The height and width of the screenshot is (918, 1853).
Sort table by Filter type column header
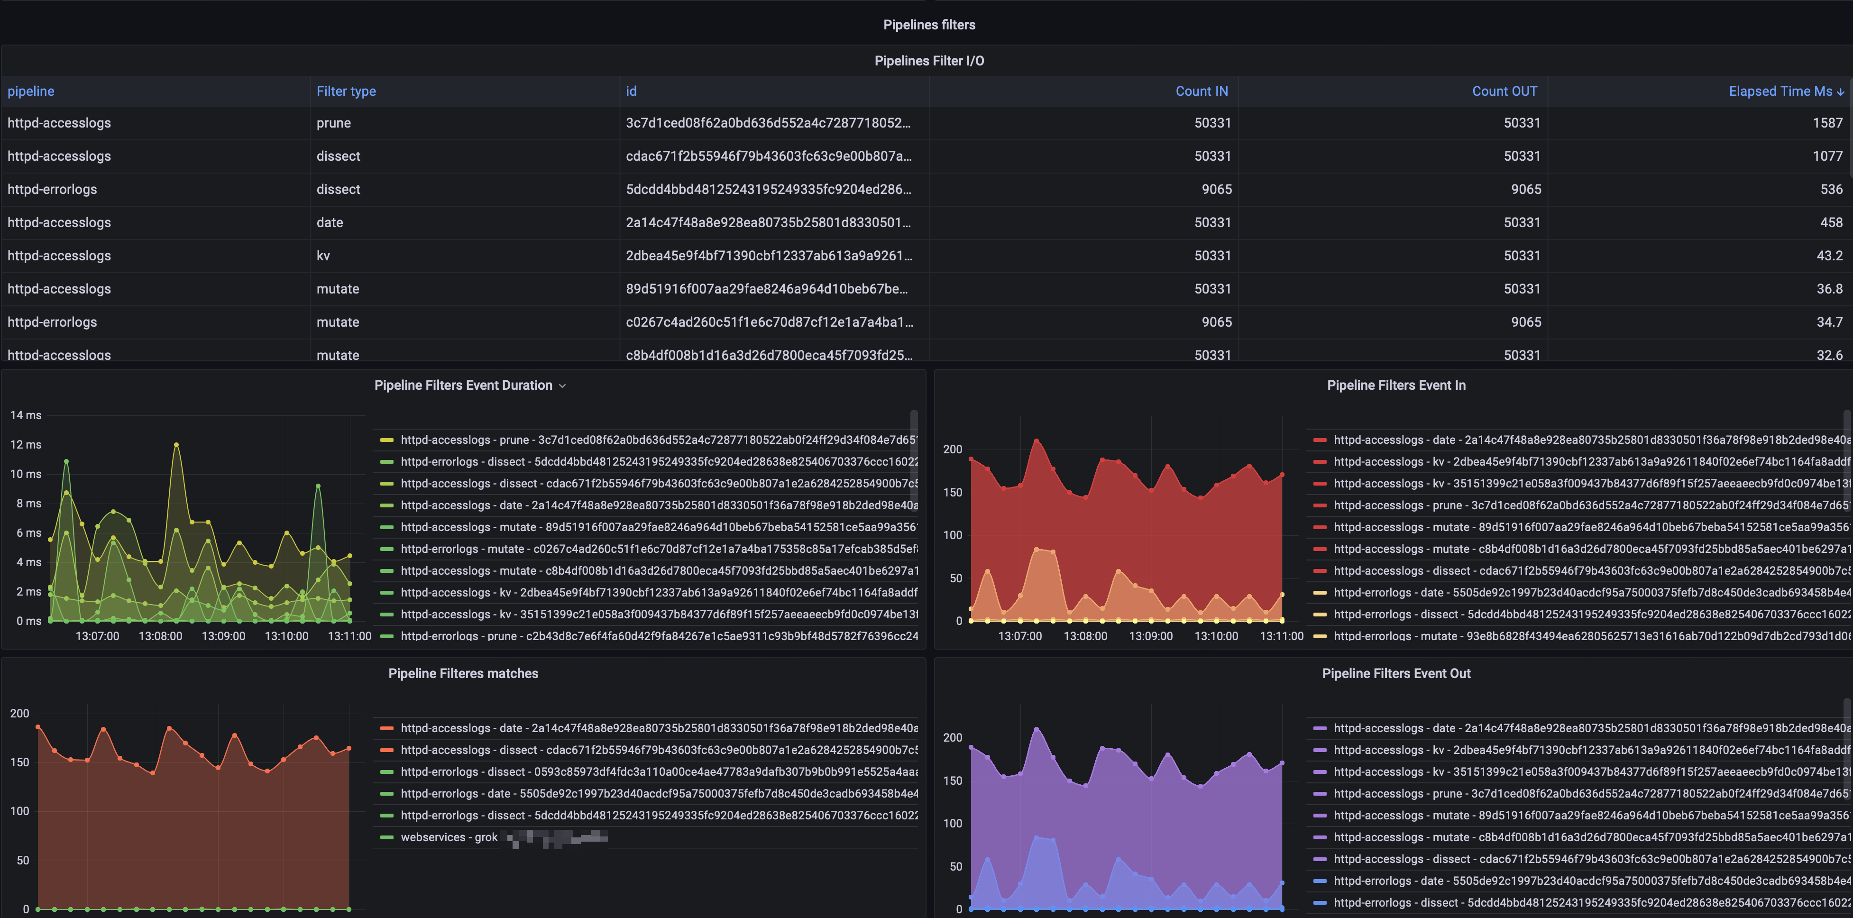pyautogui.click(x=346, y=92)
